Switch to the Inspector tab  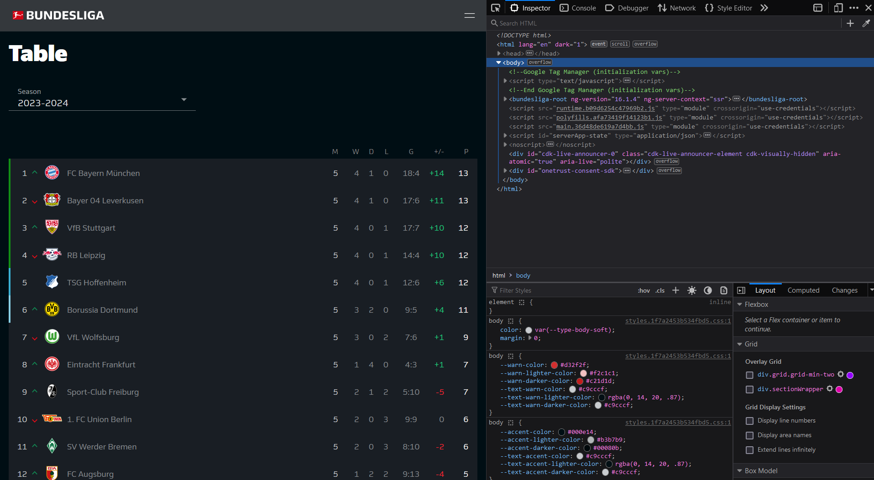click(530, 8)
